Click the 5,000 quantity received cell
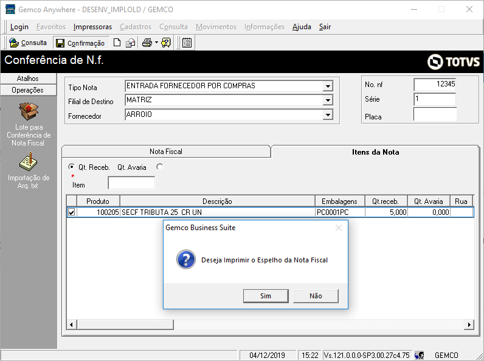The image size is (484, 361). tap(386, 212)
